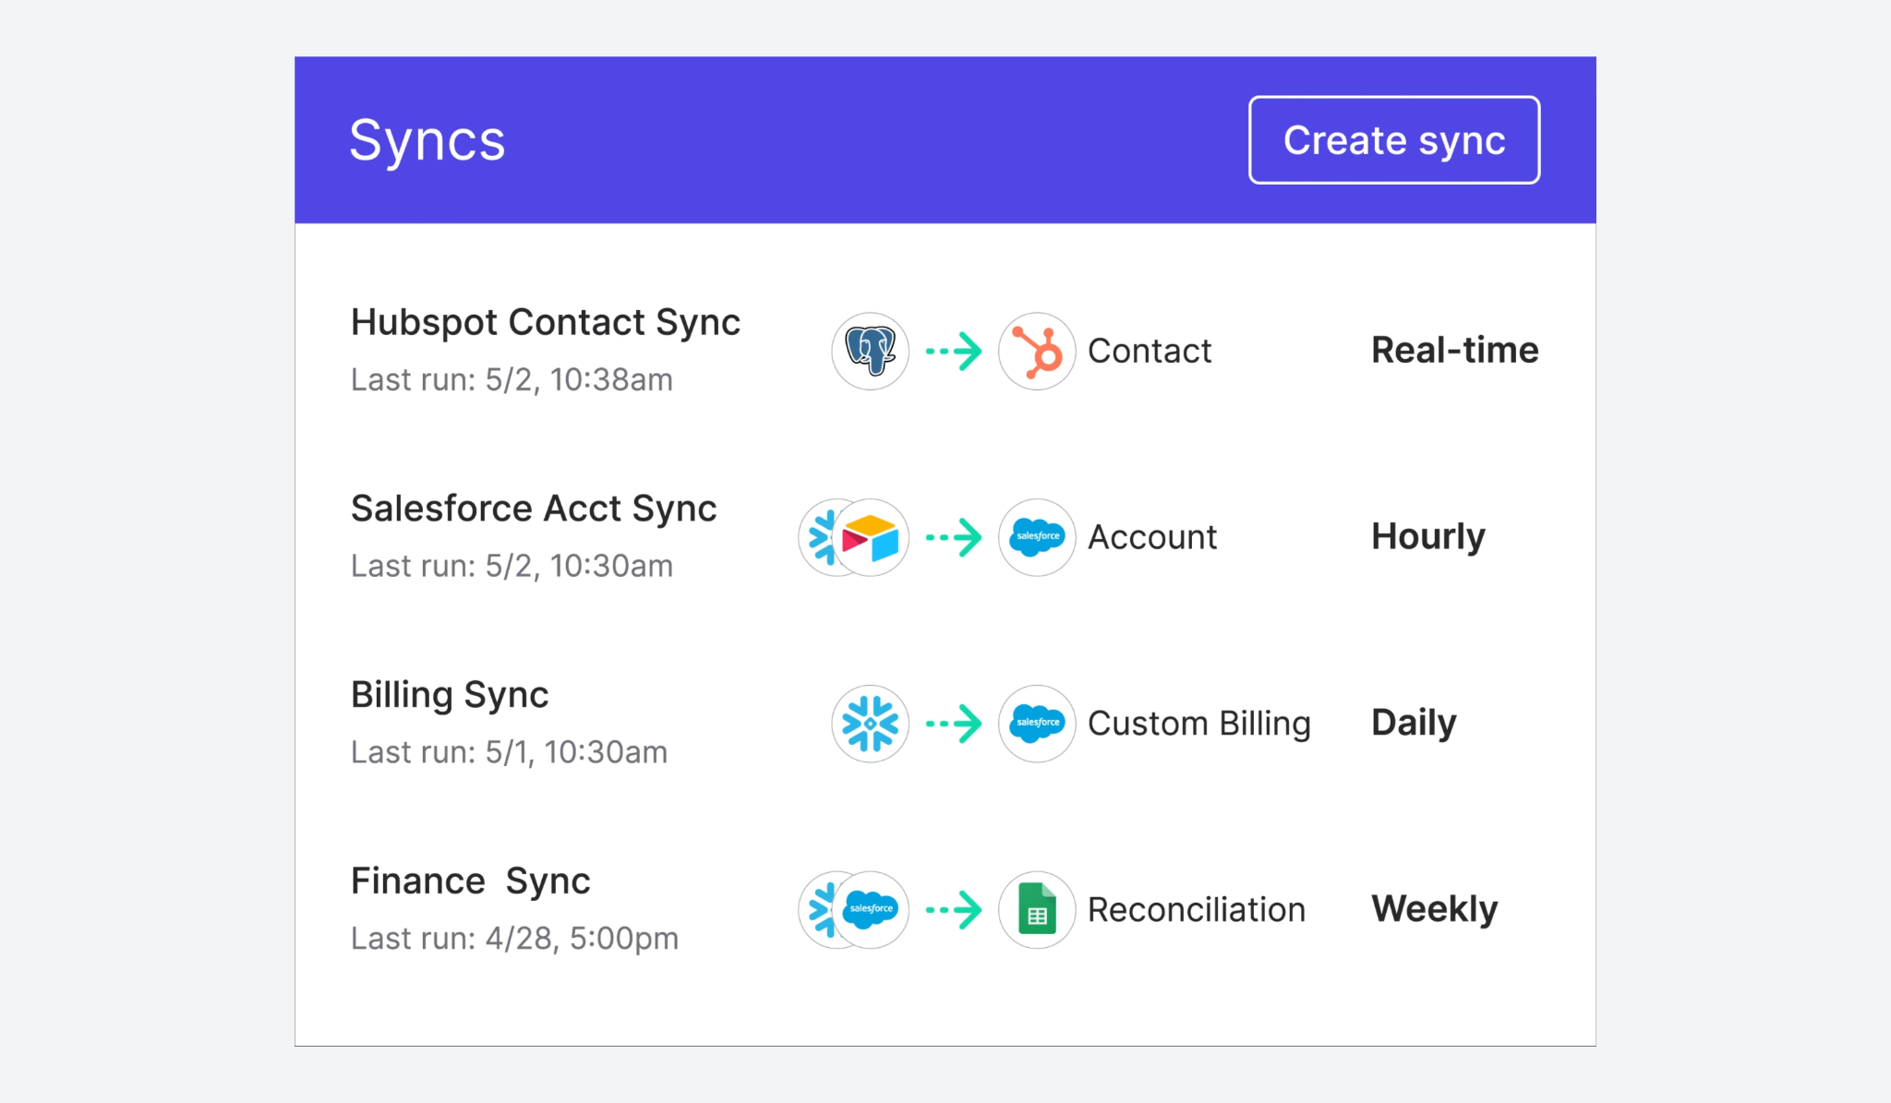Click the Weekly schedule label

[x=1435, y=910]
